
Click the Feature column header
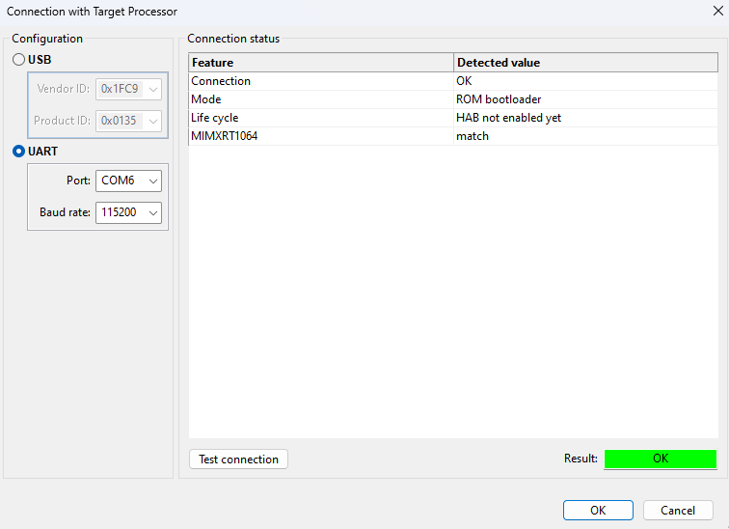click(x=321, y=63)
